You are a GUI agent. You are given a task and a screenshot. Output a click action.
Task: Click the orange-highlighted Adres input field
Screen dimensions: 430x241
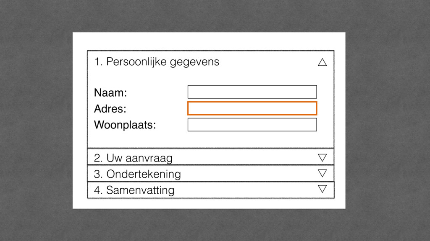(252, 108)
